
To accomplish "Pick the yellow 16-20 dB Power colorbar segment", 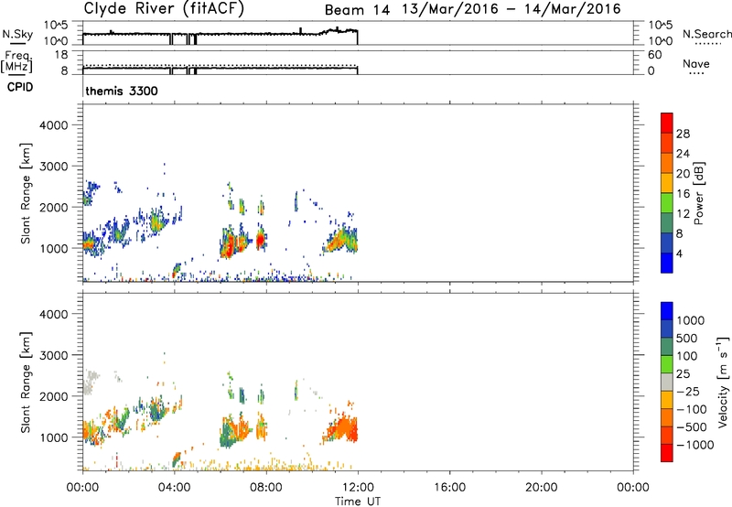I will (667, 183).
